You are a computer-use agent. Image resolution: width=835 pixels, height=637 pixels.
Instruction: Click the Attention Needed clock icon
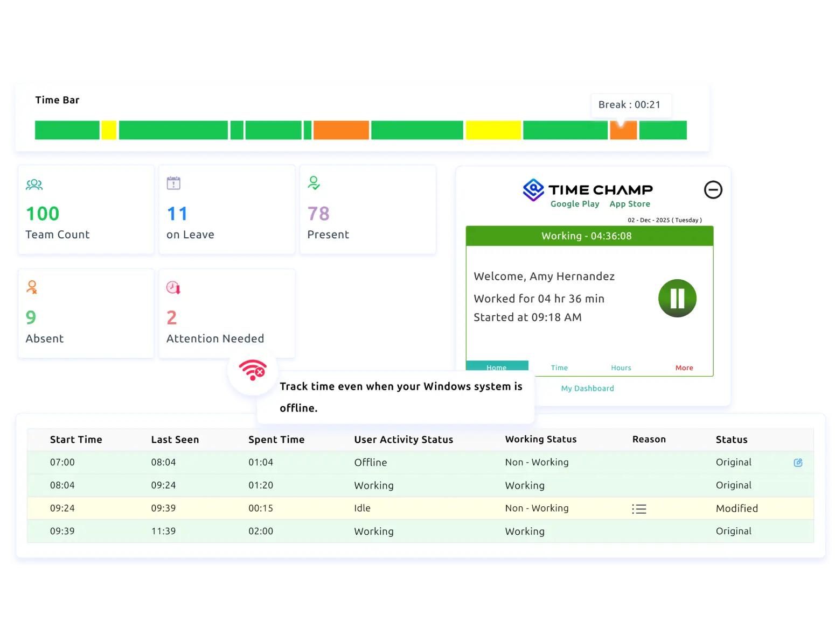coord(172,287)
